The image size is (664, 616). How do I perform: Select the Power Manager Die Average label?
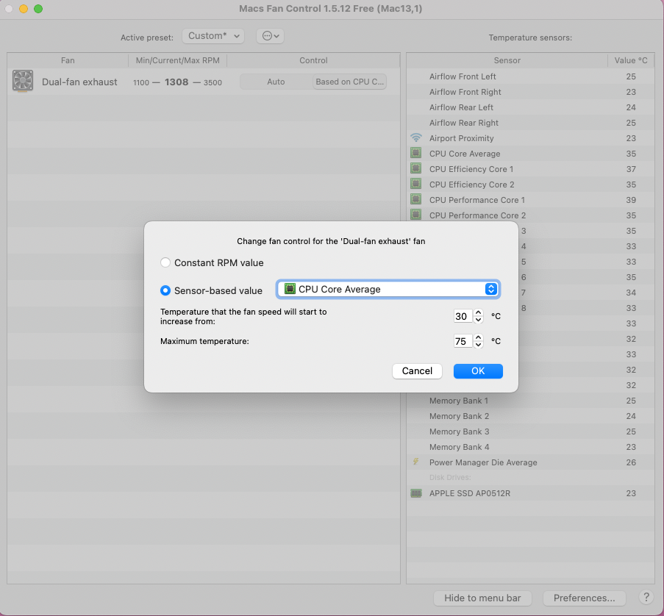point(483,462)
